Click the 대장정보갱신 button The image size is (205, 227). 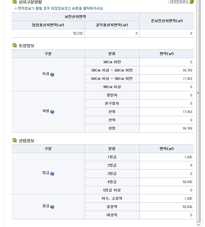tap(181, 2)
